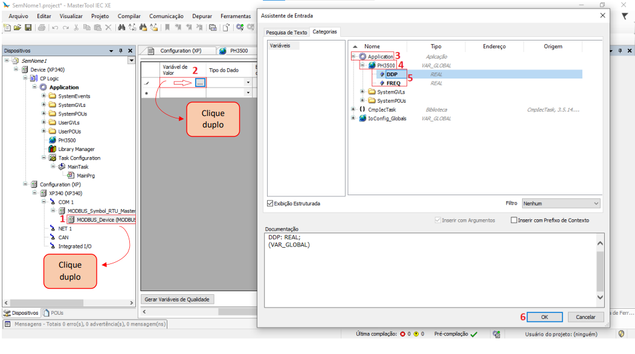The height and width of the screenshot is (354, 635).
Task: Click the Library Manager icon in device tree
Action: pos(53,149)
